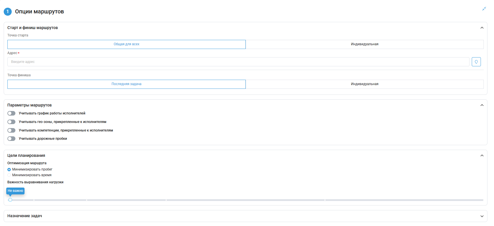Collapse 'Старт и финиш маршрутов' section
494x226 pixels.
[482, 28]
